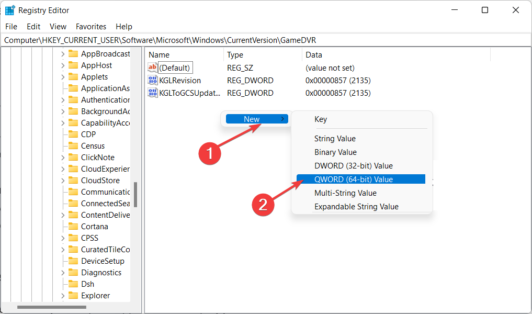This screenshot has width=532, height=314.
Task: Click the tree pane vertical scrollbar thumb
Action: click(x=135, y=195)
